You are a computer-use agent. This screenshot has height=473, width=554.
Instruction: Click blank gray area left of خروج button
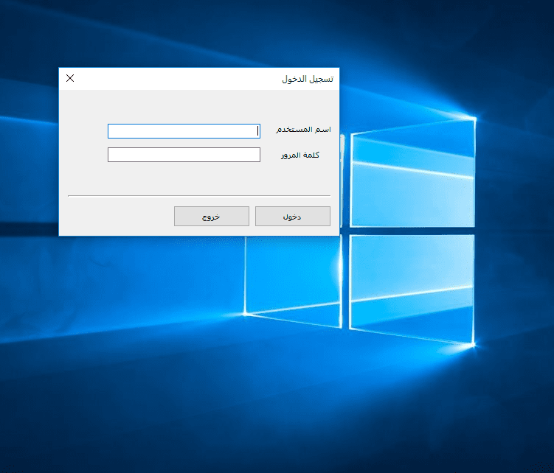114,217
